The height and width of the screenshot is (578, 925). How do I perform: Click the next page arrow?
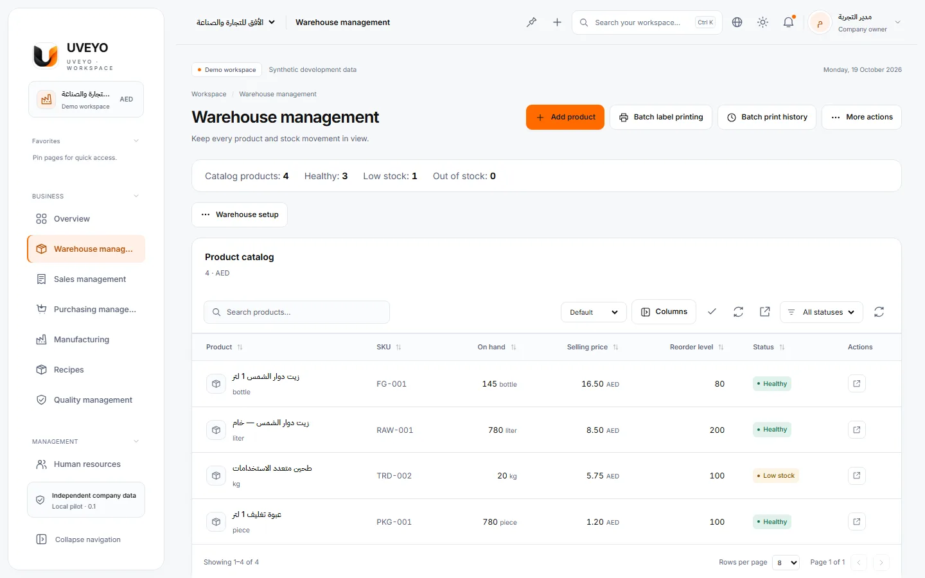pos(881,563)
